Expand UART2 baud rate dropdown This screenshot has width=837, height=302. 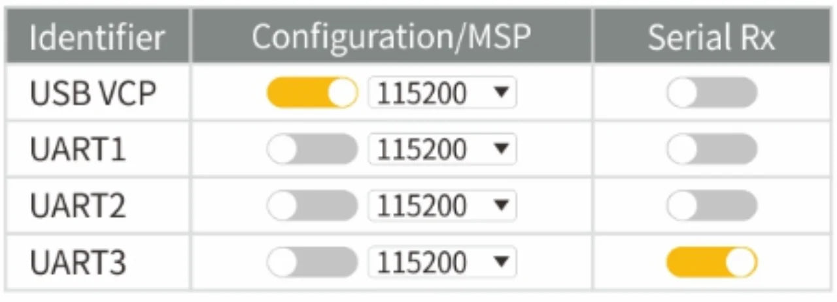coord(442,206)
